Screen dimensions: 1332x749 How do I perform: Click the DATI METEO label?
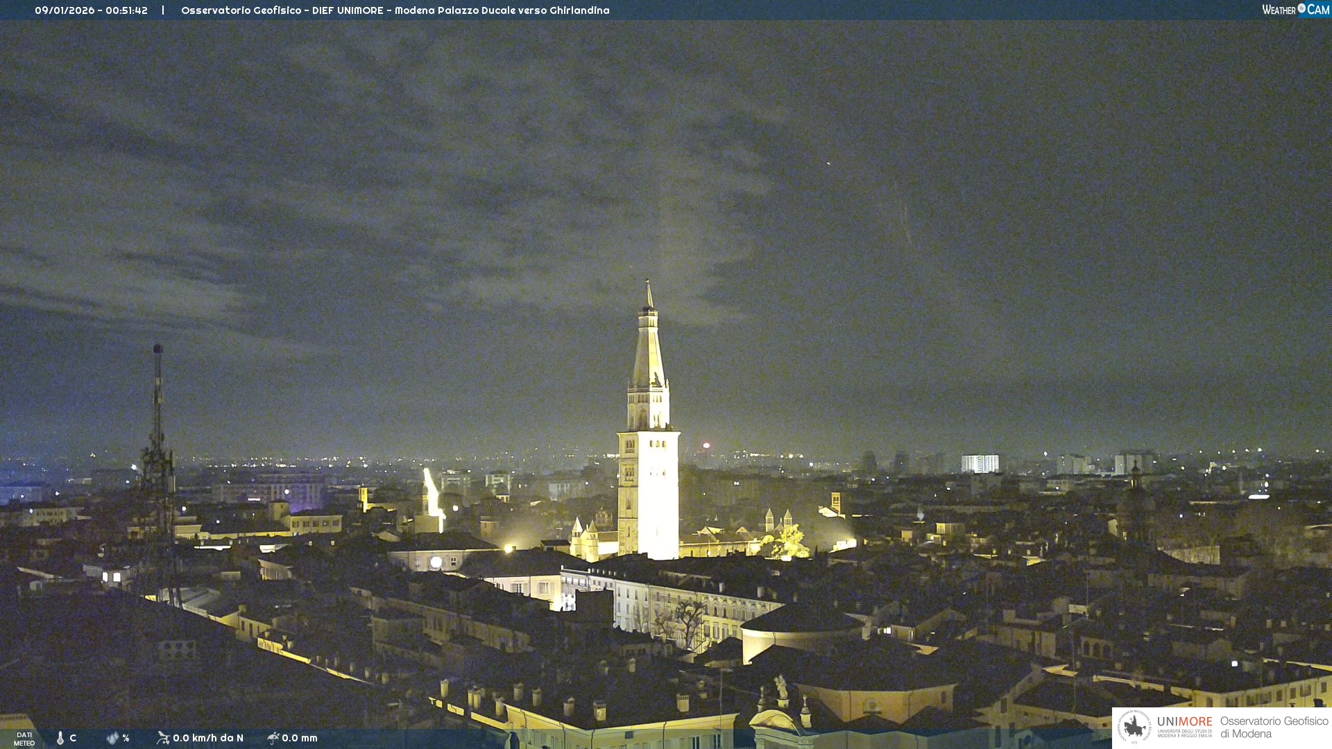click(24, 739)
